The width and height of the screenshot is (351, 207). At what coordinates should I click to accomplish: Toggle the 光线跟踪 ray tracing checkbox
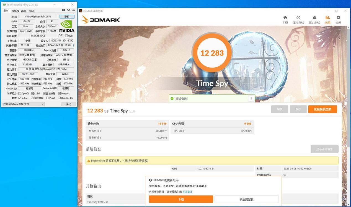[32, 98]
